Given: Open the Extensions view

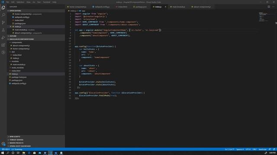Looking at the screenshot, I should click(3, 45).
